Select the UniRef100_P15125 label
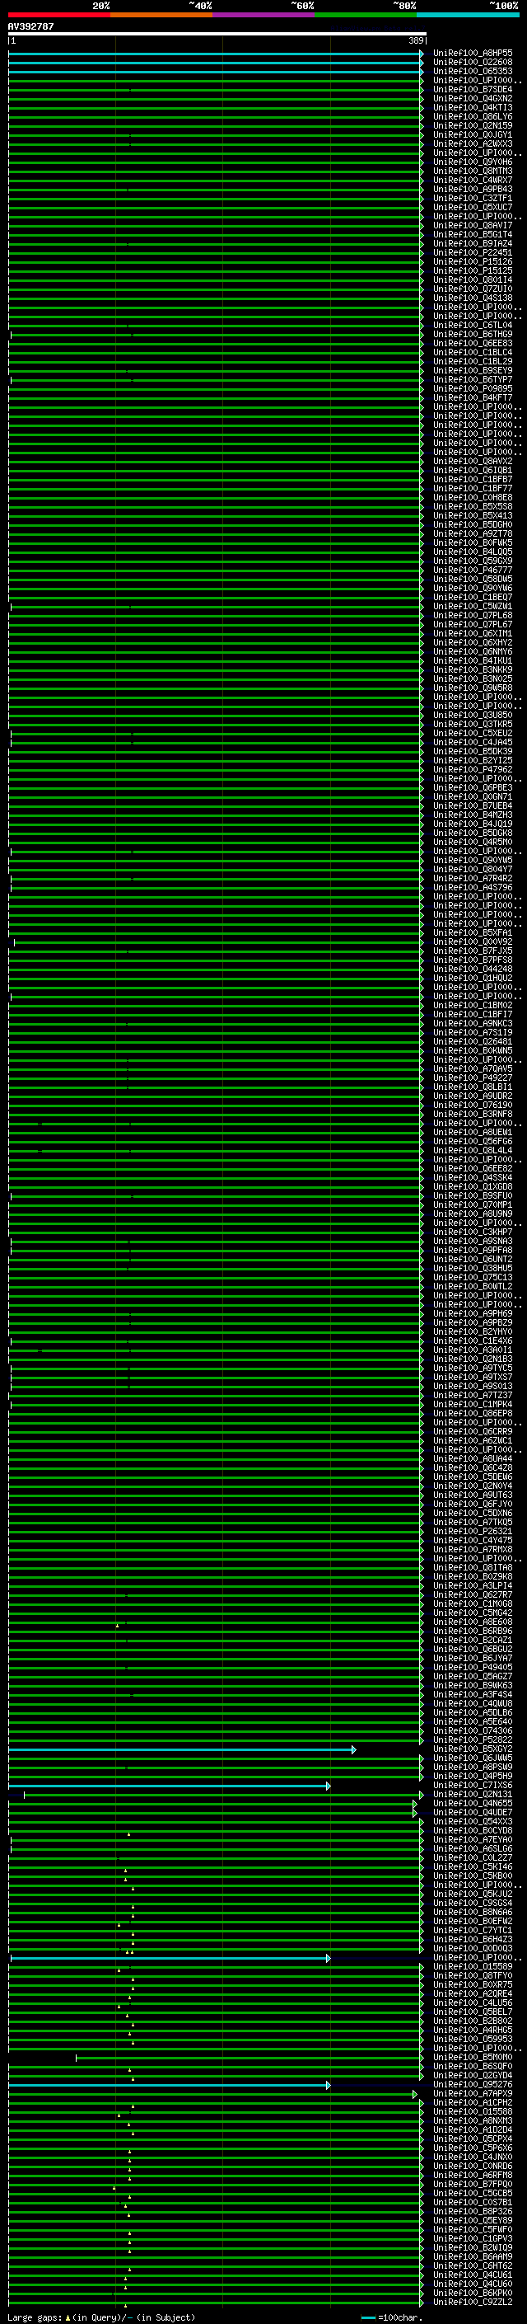The image size is (527, 2324). click(x=473, y=270)
